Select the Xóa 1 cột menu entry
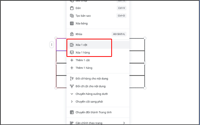 (81, 45)
